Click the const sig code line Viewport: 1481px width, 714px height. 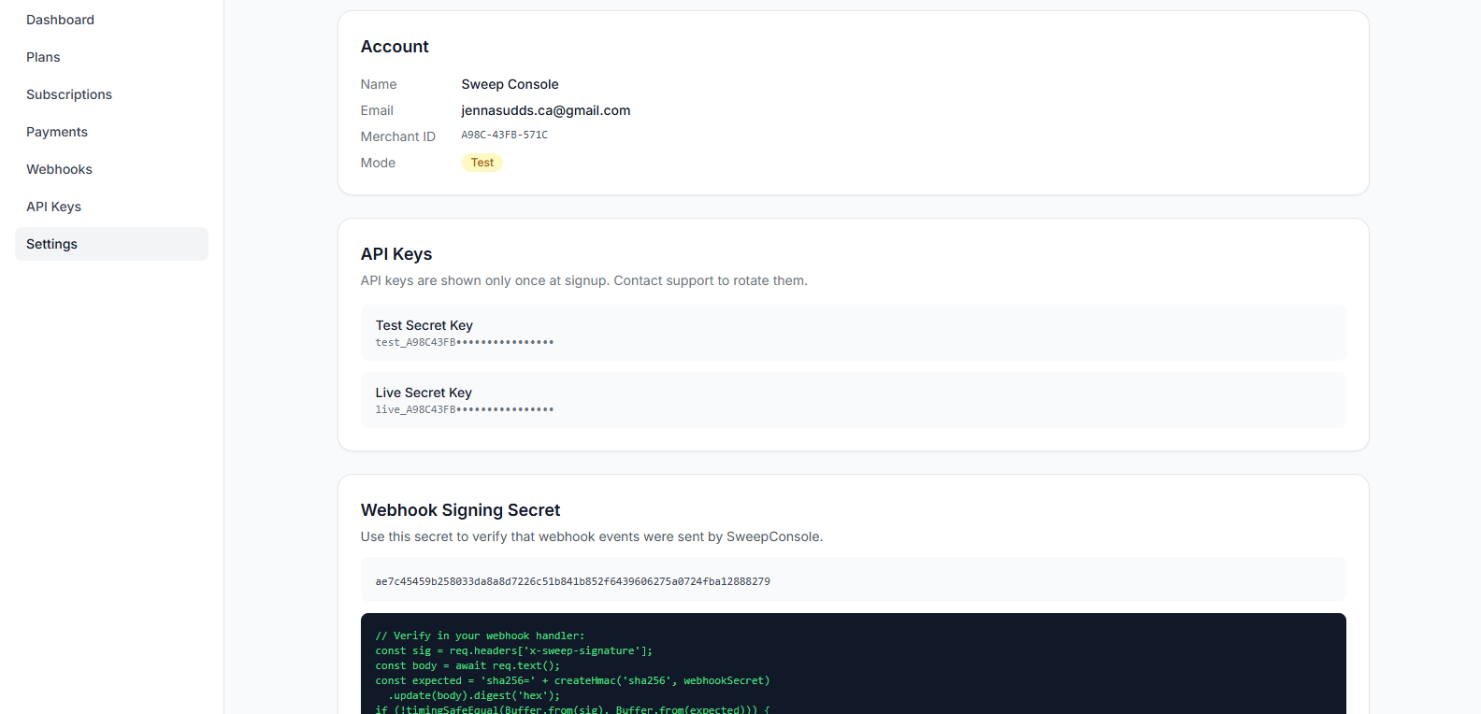(x=514, y=650)
